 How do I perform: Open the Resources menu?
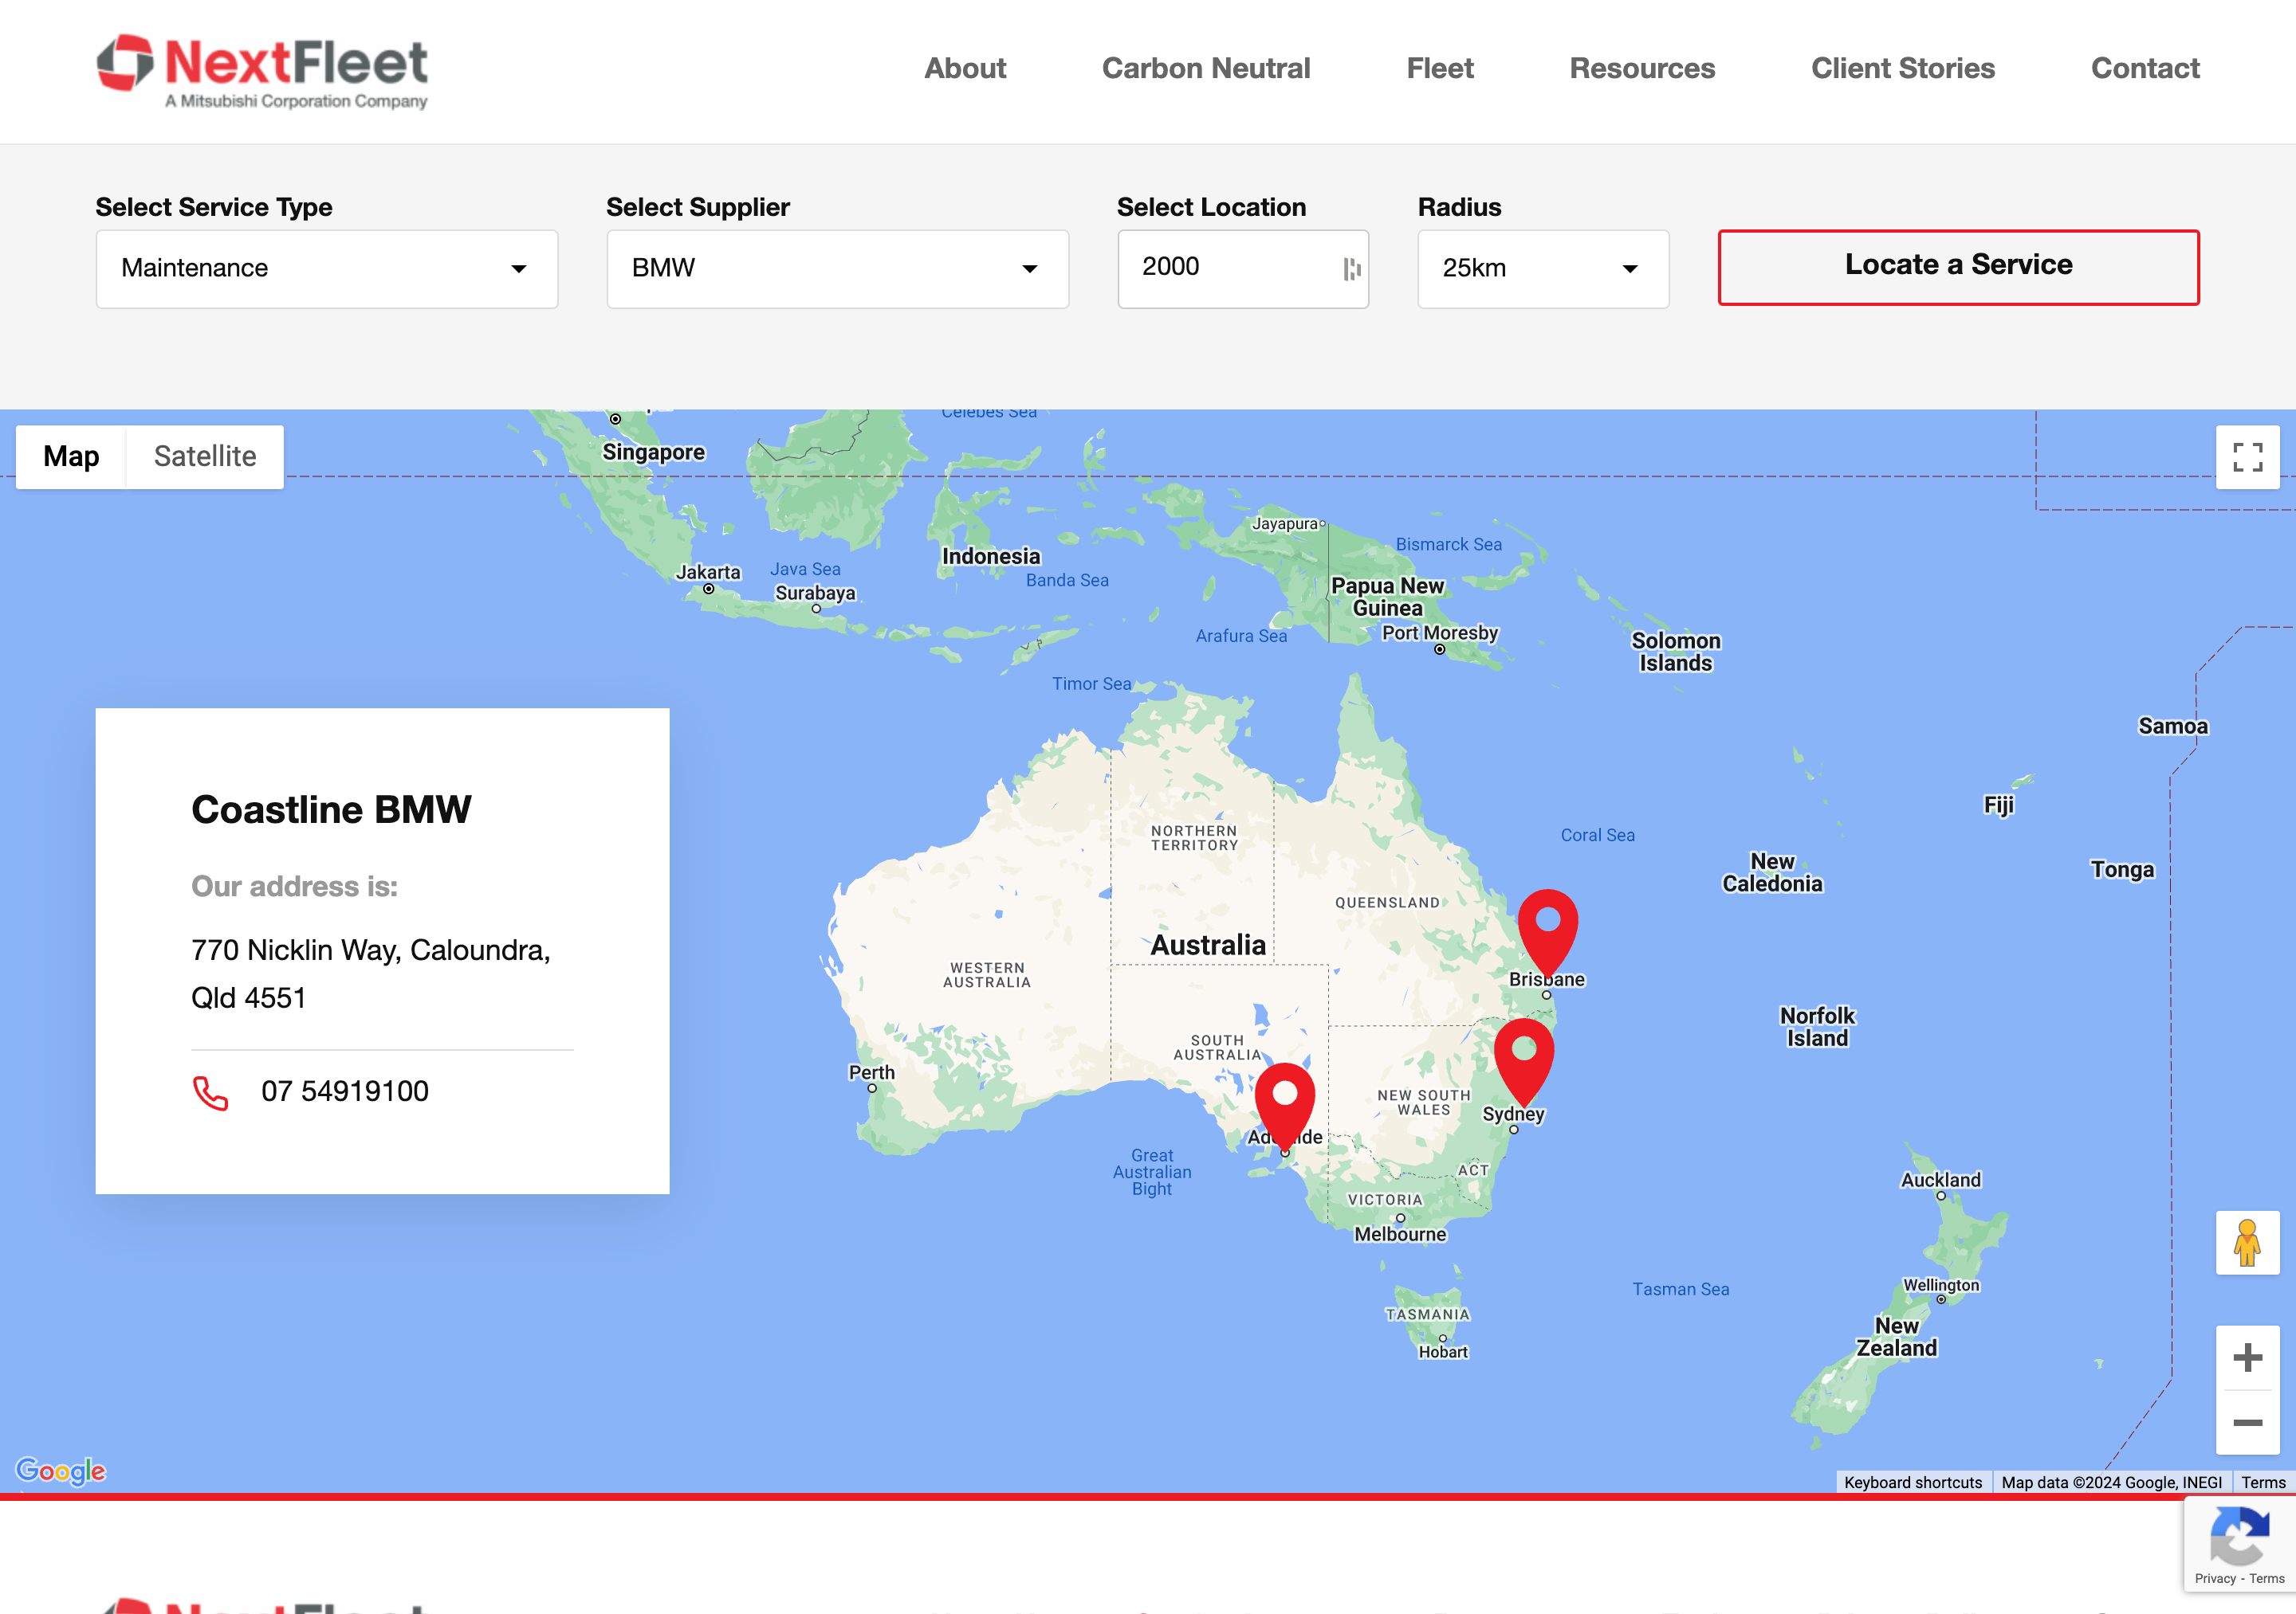tap(1642, 68)
